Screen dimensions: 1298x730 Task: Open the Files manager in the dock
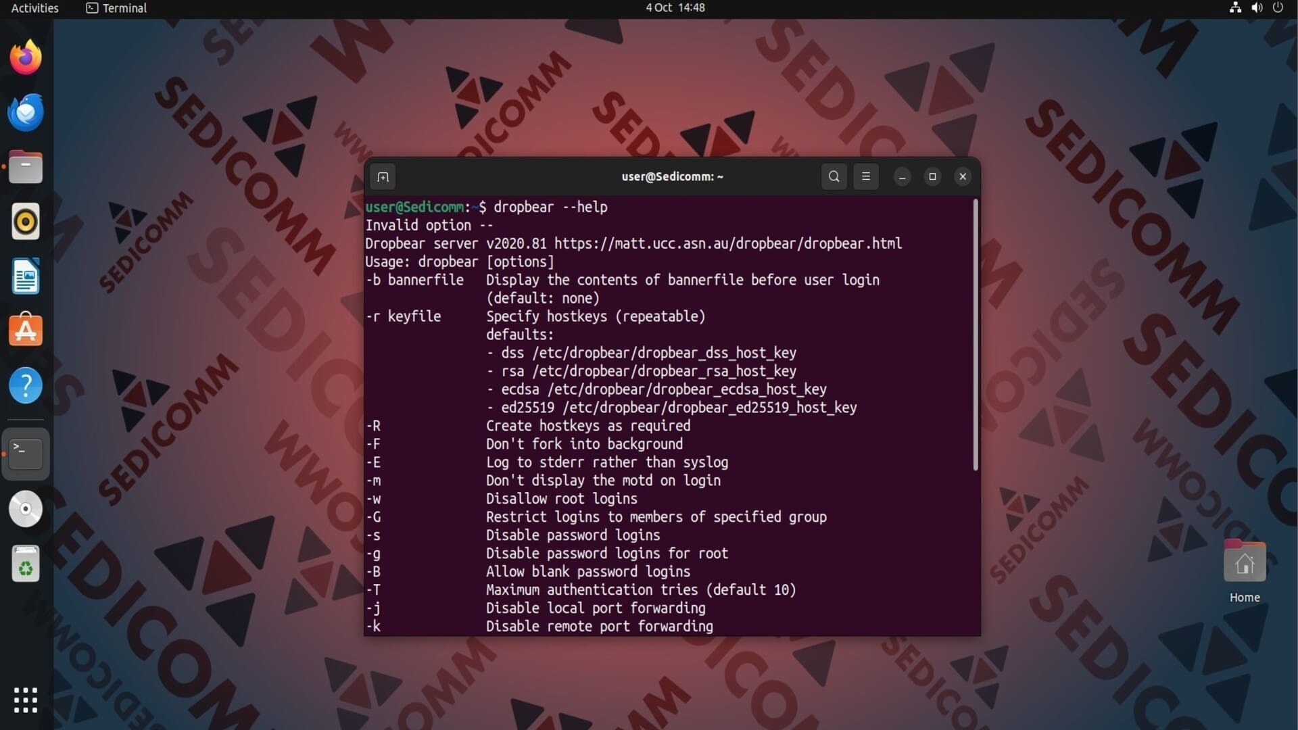tap(26, 167)
